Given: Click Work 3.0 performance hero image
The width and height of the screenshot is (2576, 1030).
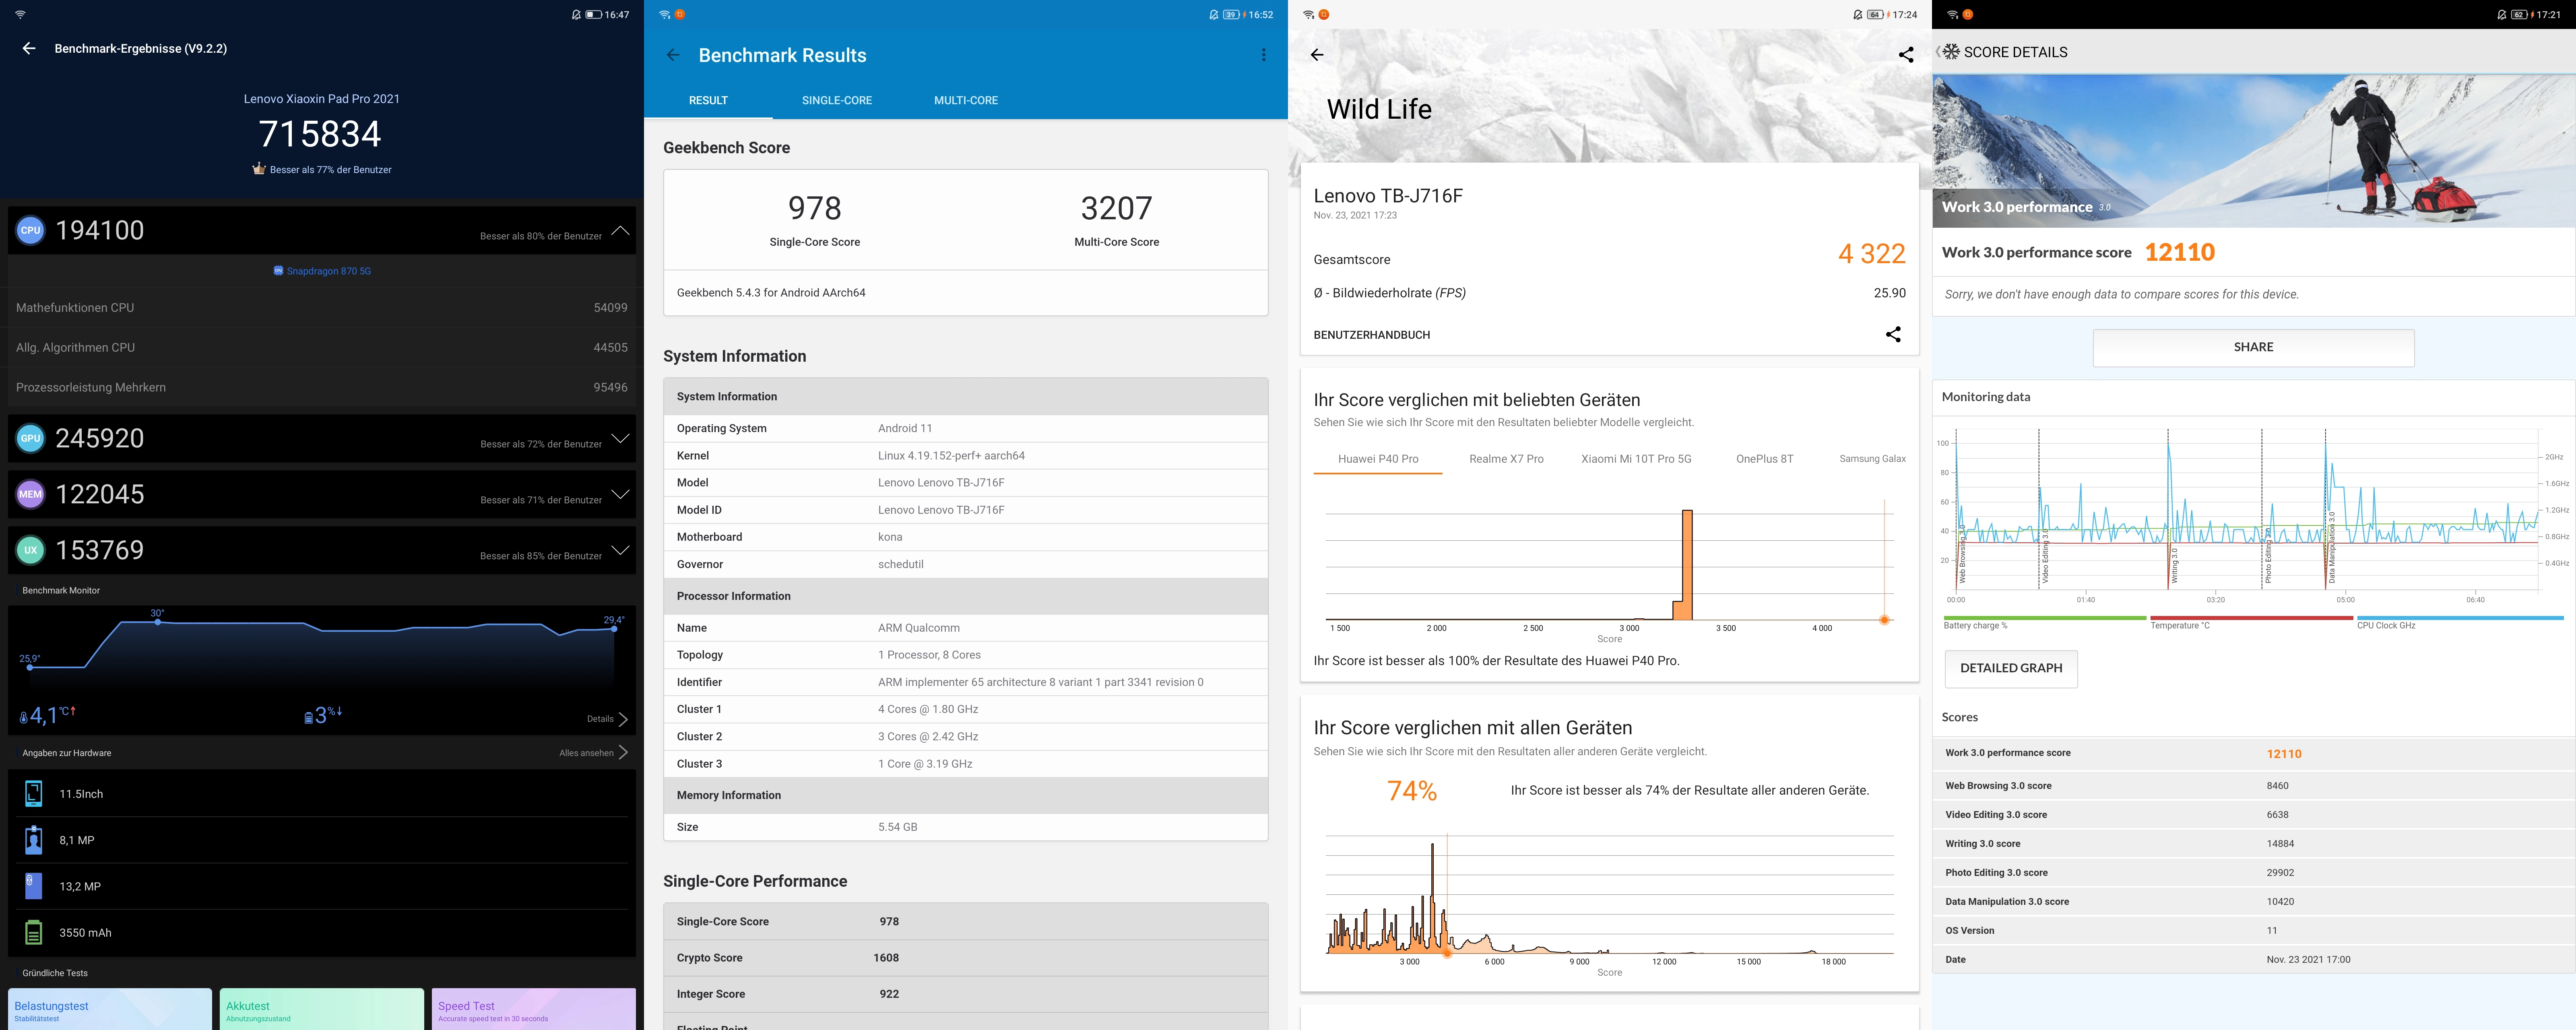Looking at the screenshot, I should [x=2254, y=150].
